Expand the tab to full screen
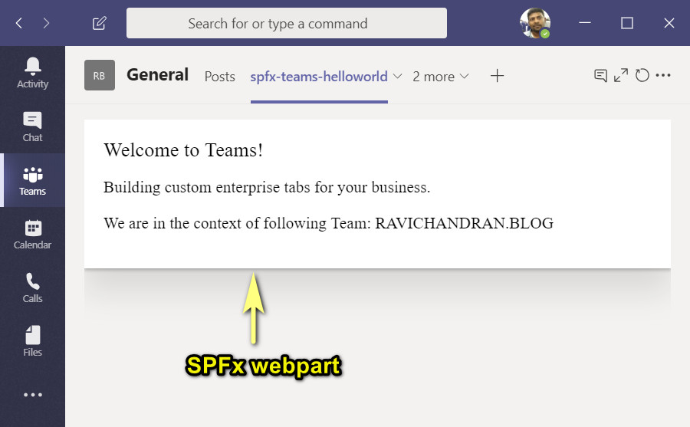This screenshot has height=427, width=690. [x=621, y=75]
